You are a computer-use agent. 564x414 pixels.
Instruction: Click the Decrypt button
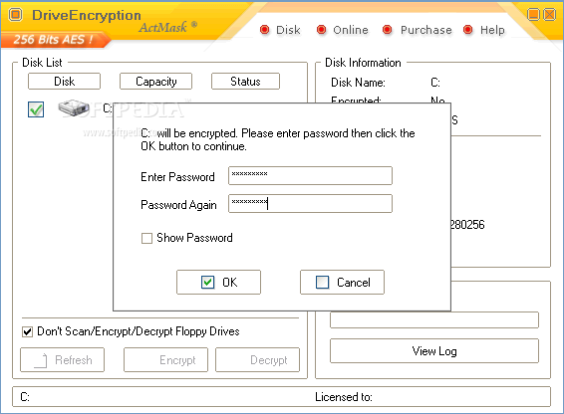(257, 359)
